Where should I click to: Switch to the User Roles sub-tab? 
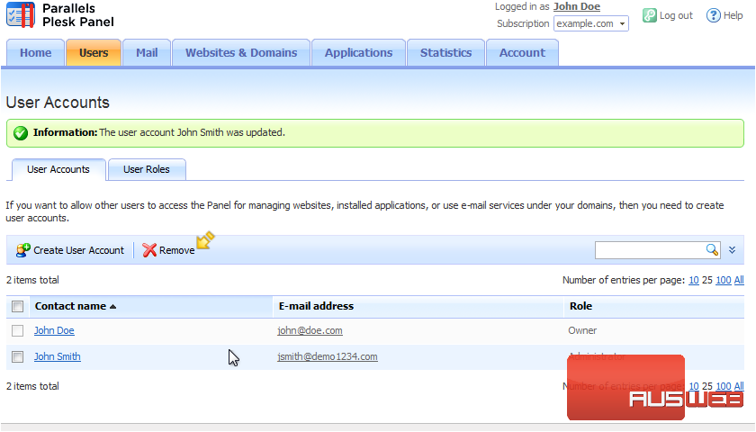147,170
